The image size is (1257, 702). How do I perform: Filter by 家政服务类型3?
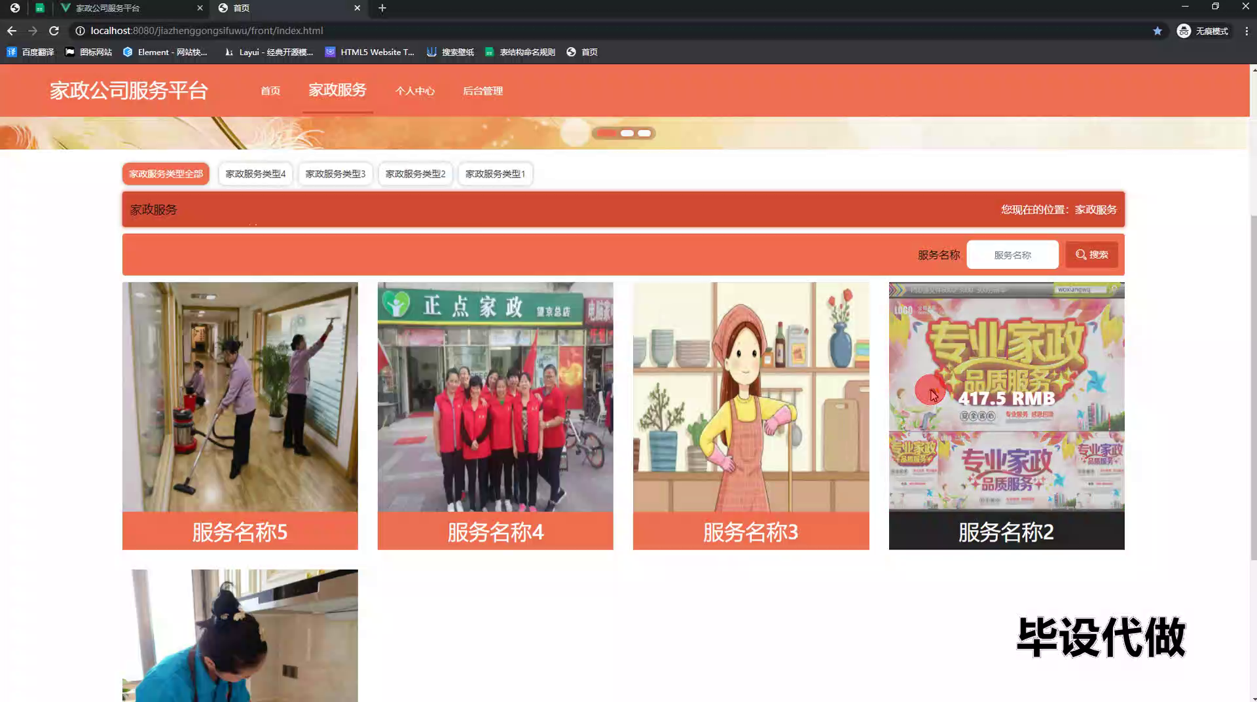pyautogui.click(x=335, y=174)
